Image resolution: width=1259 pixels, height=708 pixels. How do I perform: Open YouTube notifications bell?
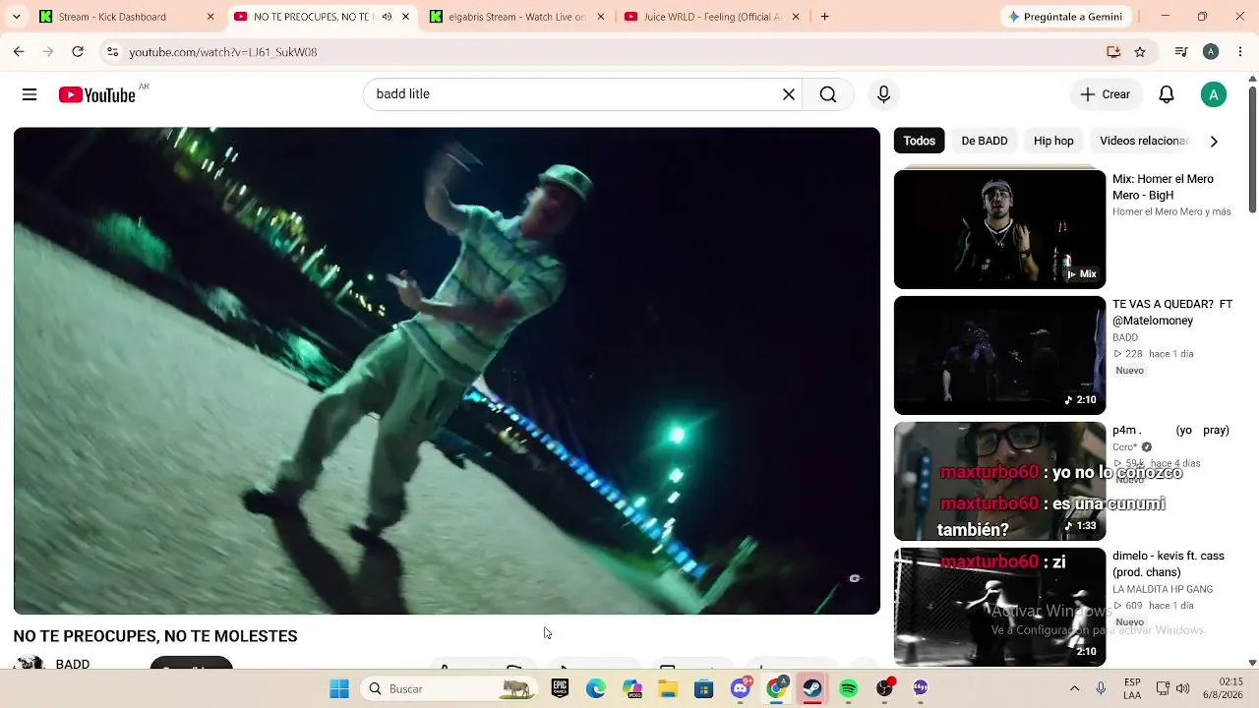pyautogui.click(x=1167, y=94)
